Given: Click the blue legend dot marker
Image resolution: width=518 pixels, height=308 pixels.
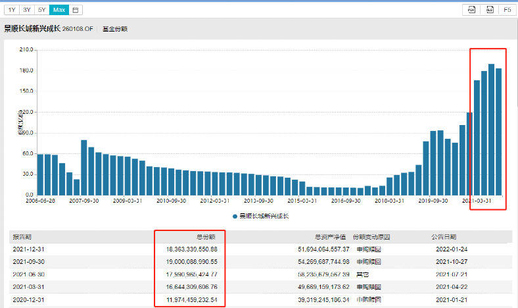Looking at the screenshot, I should (235, 216).
